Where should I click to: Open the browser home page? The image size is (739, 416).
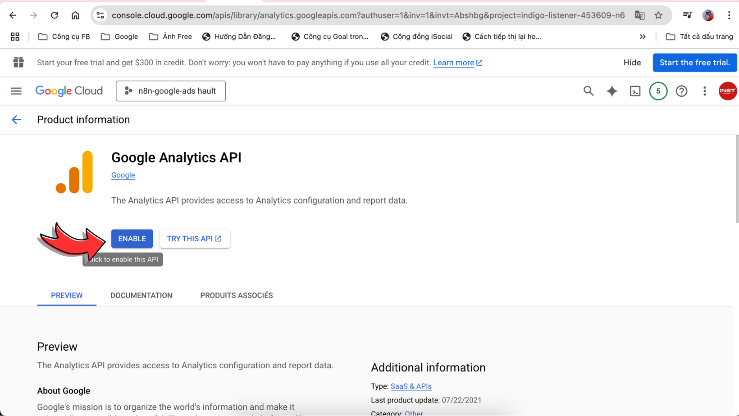point(75,15)
